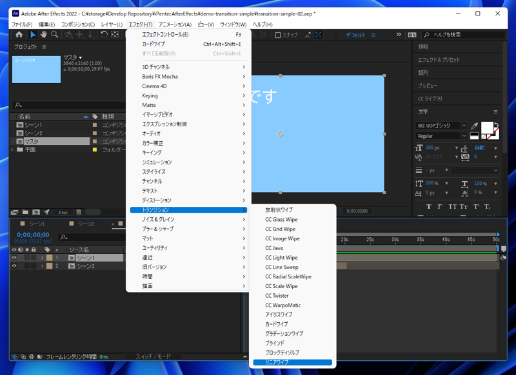Select the Hand tool in toolbar
The width and height of the screenshot is (516, 375).
pyautogui.click(x=44, y=35)
